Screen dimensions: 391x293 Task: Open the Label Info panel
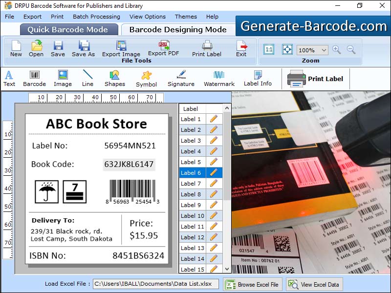(x=257, y=78)
